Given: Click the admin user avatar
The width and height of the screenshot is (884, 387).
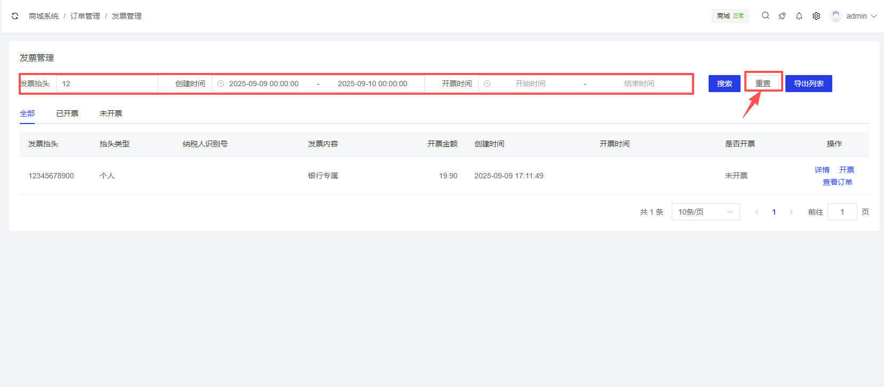Looking at the screenshot, I should pyautogui.click(x=835, y=16).
